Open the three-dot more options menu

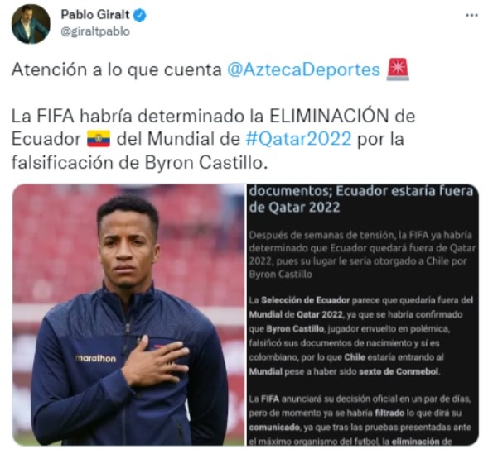[x=471, y=15]
